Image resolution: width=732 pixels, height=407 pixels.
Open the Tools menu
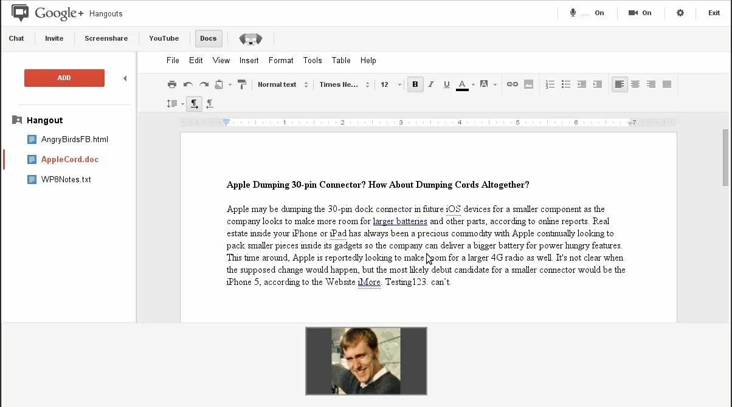[312, 60]
